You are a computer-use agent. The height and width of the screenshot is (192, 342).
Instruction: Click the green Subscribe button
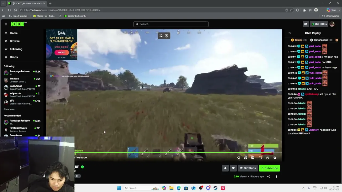[269, 168]
